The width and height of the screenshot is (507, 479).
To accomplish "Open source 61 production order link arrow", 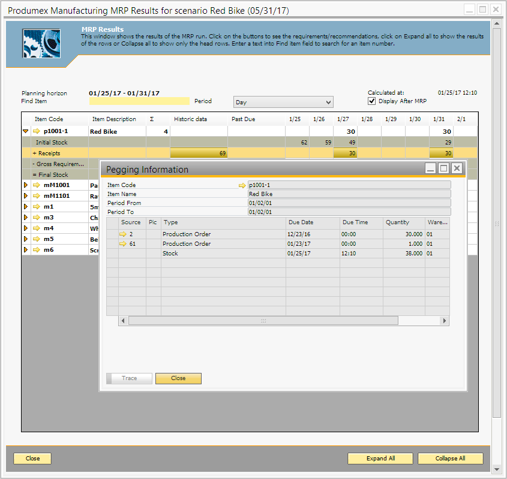I will (x=124, y=244).
